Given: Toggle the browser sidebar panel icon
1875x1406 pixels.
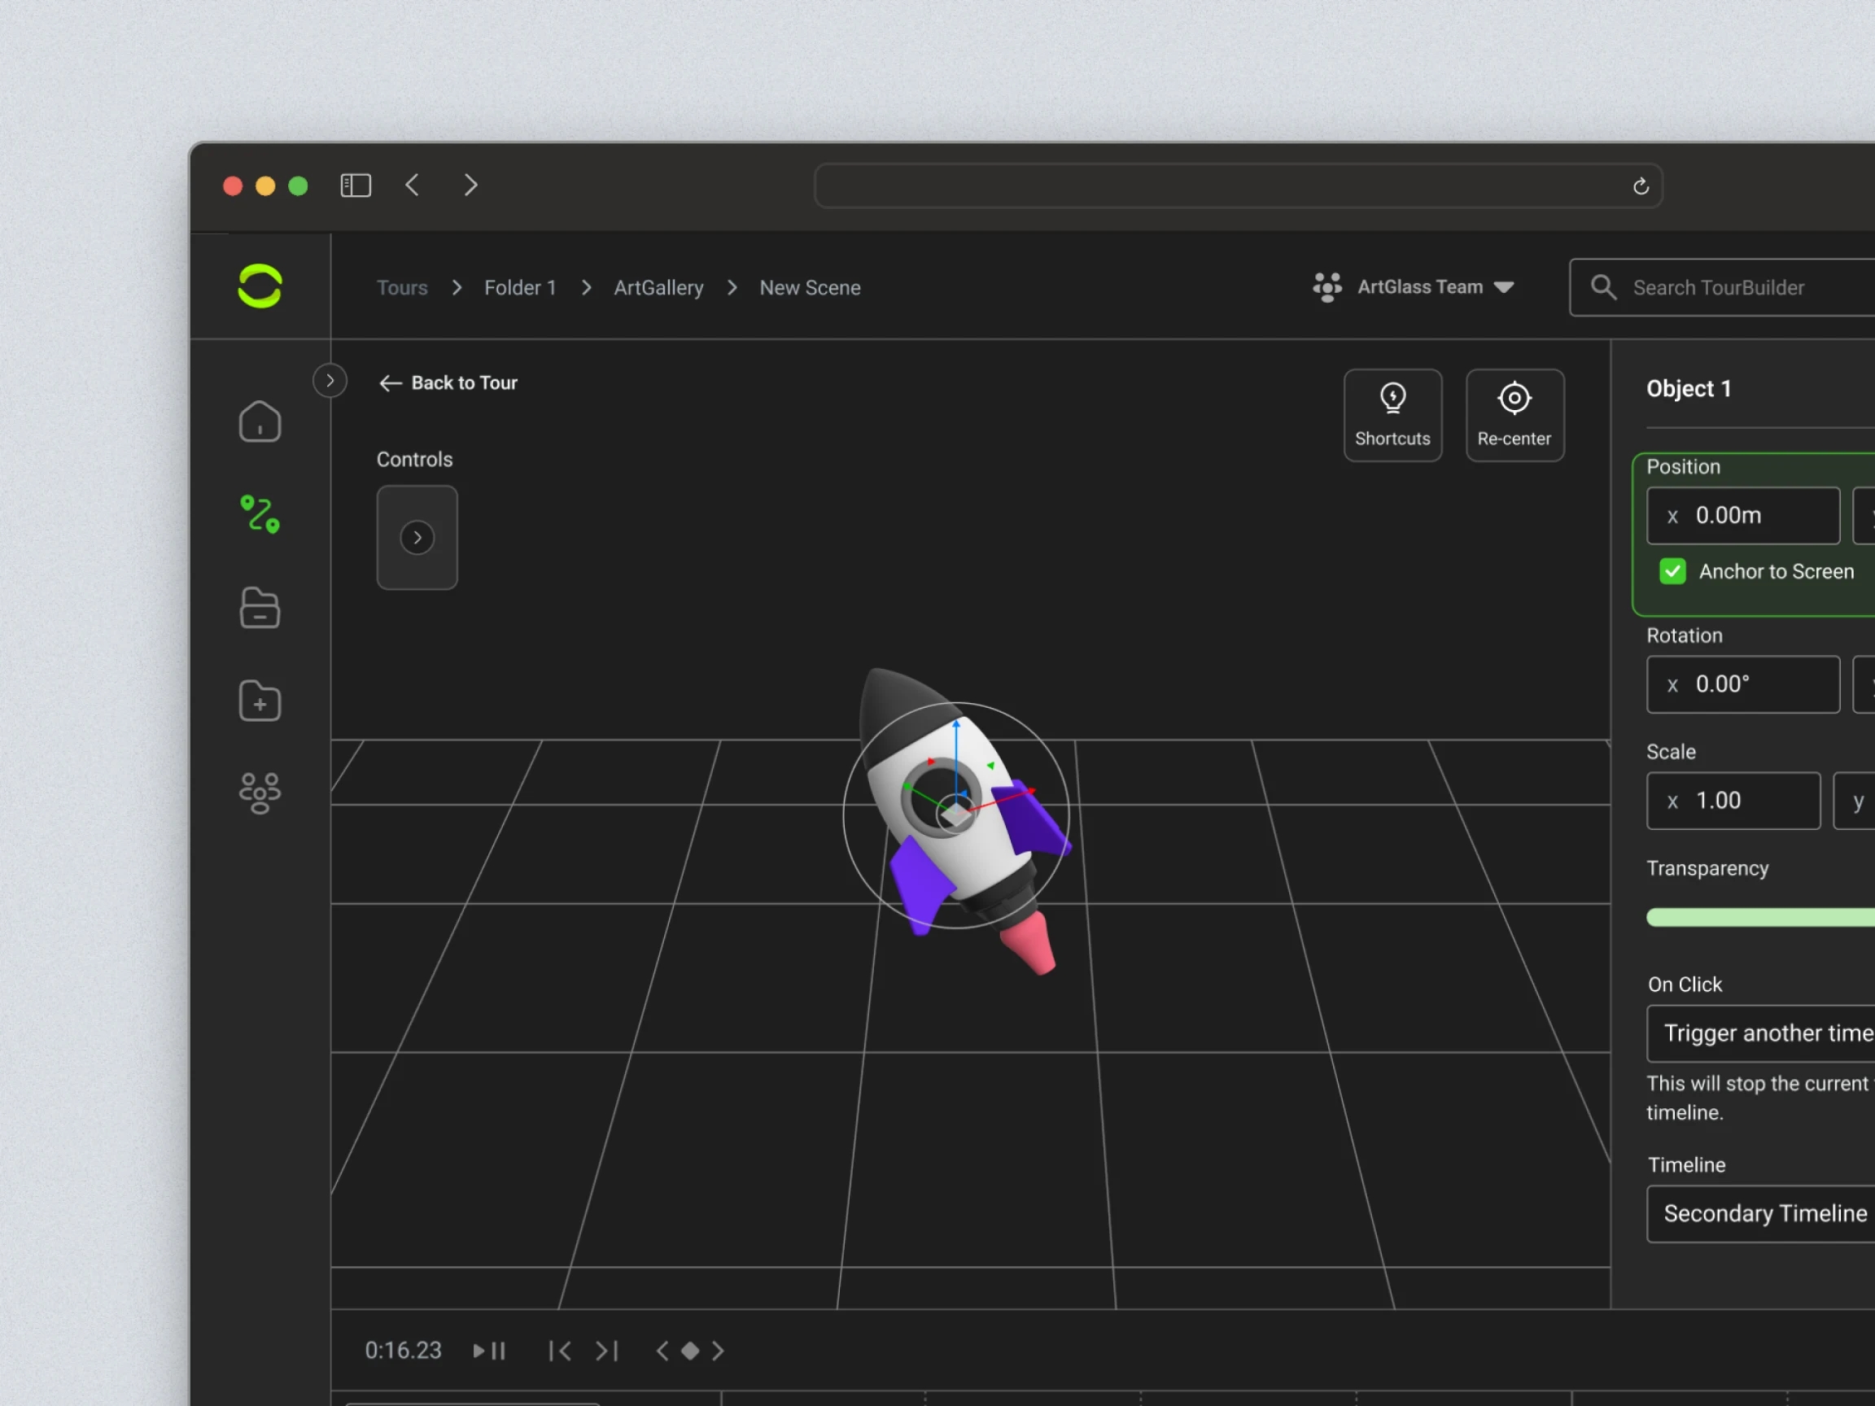Looking at the screenshot, I should pyautogui.click(x=355, y=186).
